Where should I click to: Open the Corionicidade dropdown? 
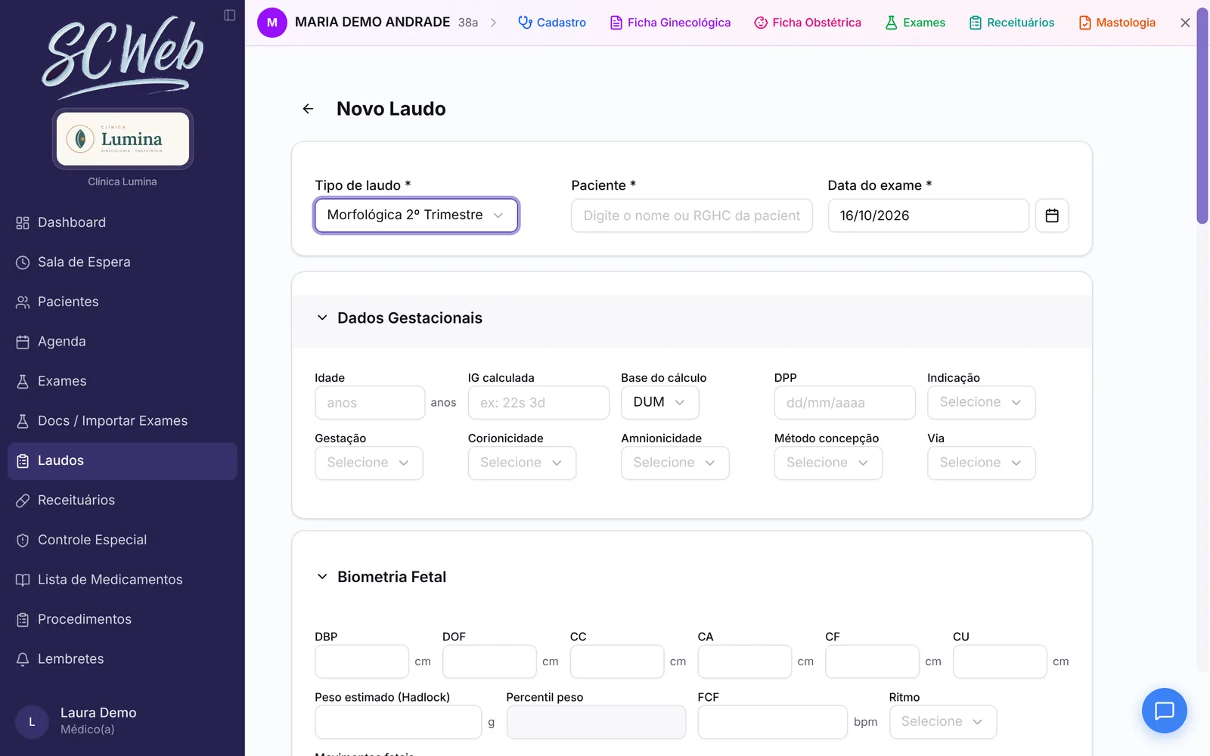[x=522, y=463]
